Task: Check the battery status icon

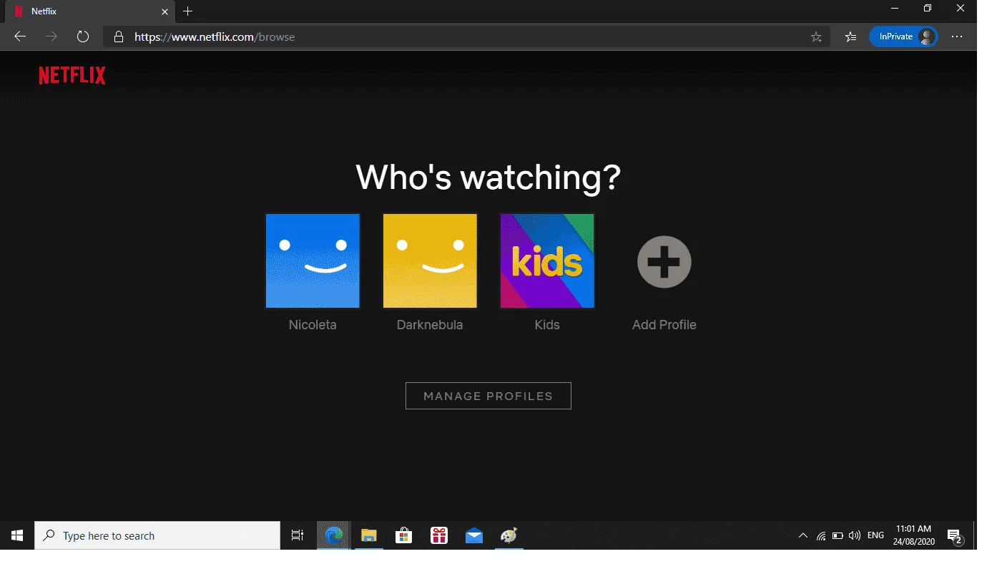Action: point(837,535)
